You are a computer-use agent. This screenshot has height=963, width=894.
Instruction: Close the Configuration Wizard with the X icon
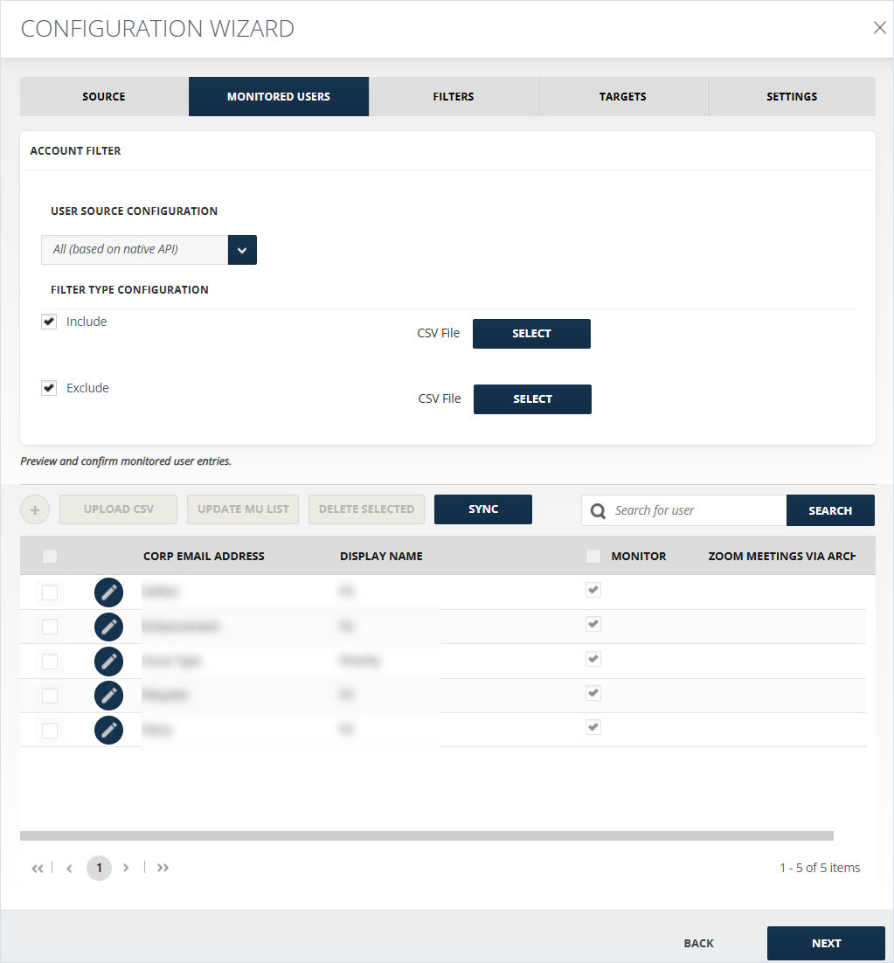pyautogui.click(x=879, y=28)
